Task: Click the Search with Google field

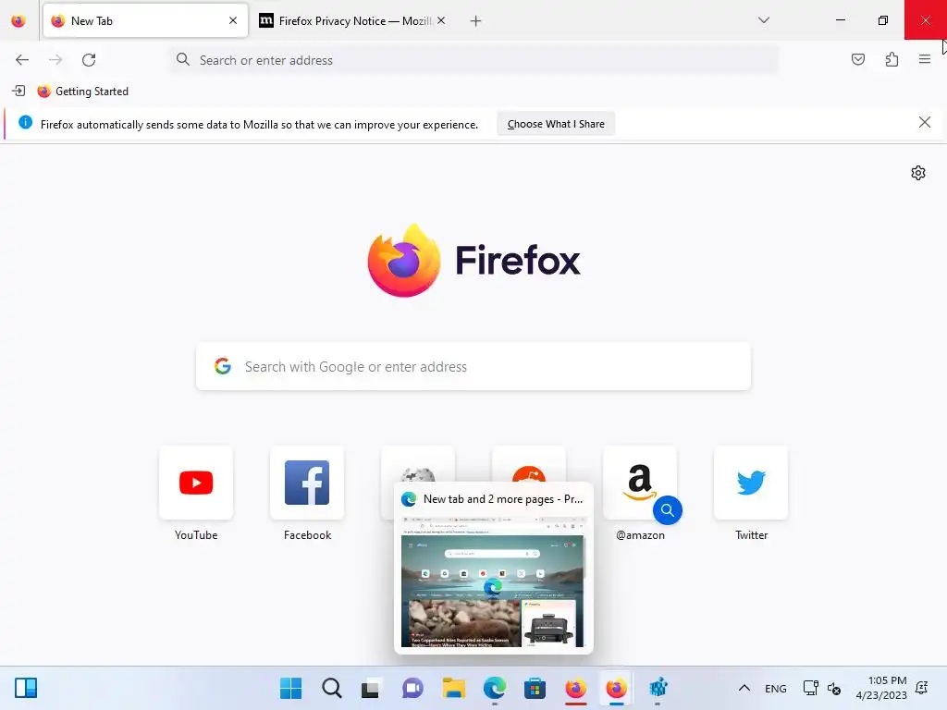Action: point(473,366)
